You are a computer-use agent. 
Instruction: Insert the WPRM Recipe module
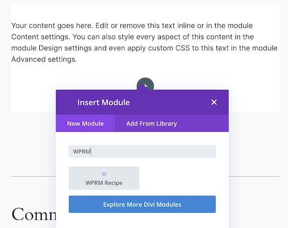pyautogui.click(x=104, y=178)
